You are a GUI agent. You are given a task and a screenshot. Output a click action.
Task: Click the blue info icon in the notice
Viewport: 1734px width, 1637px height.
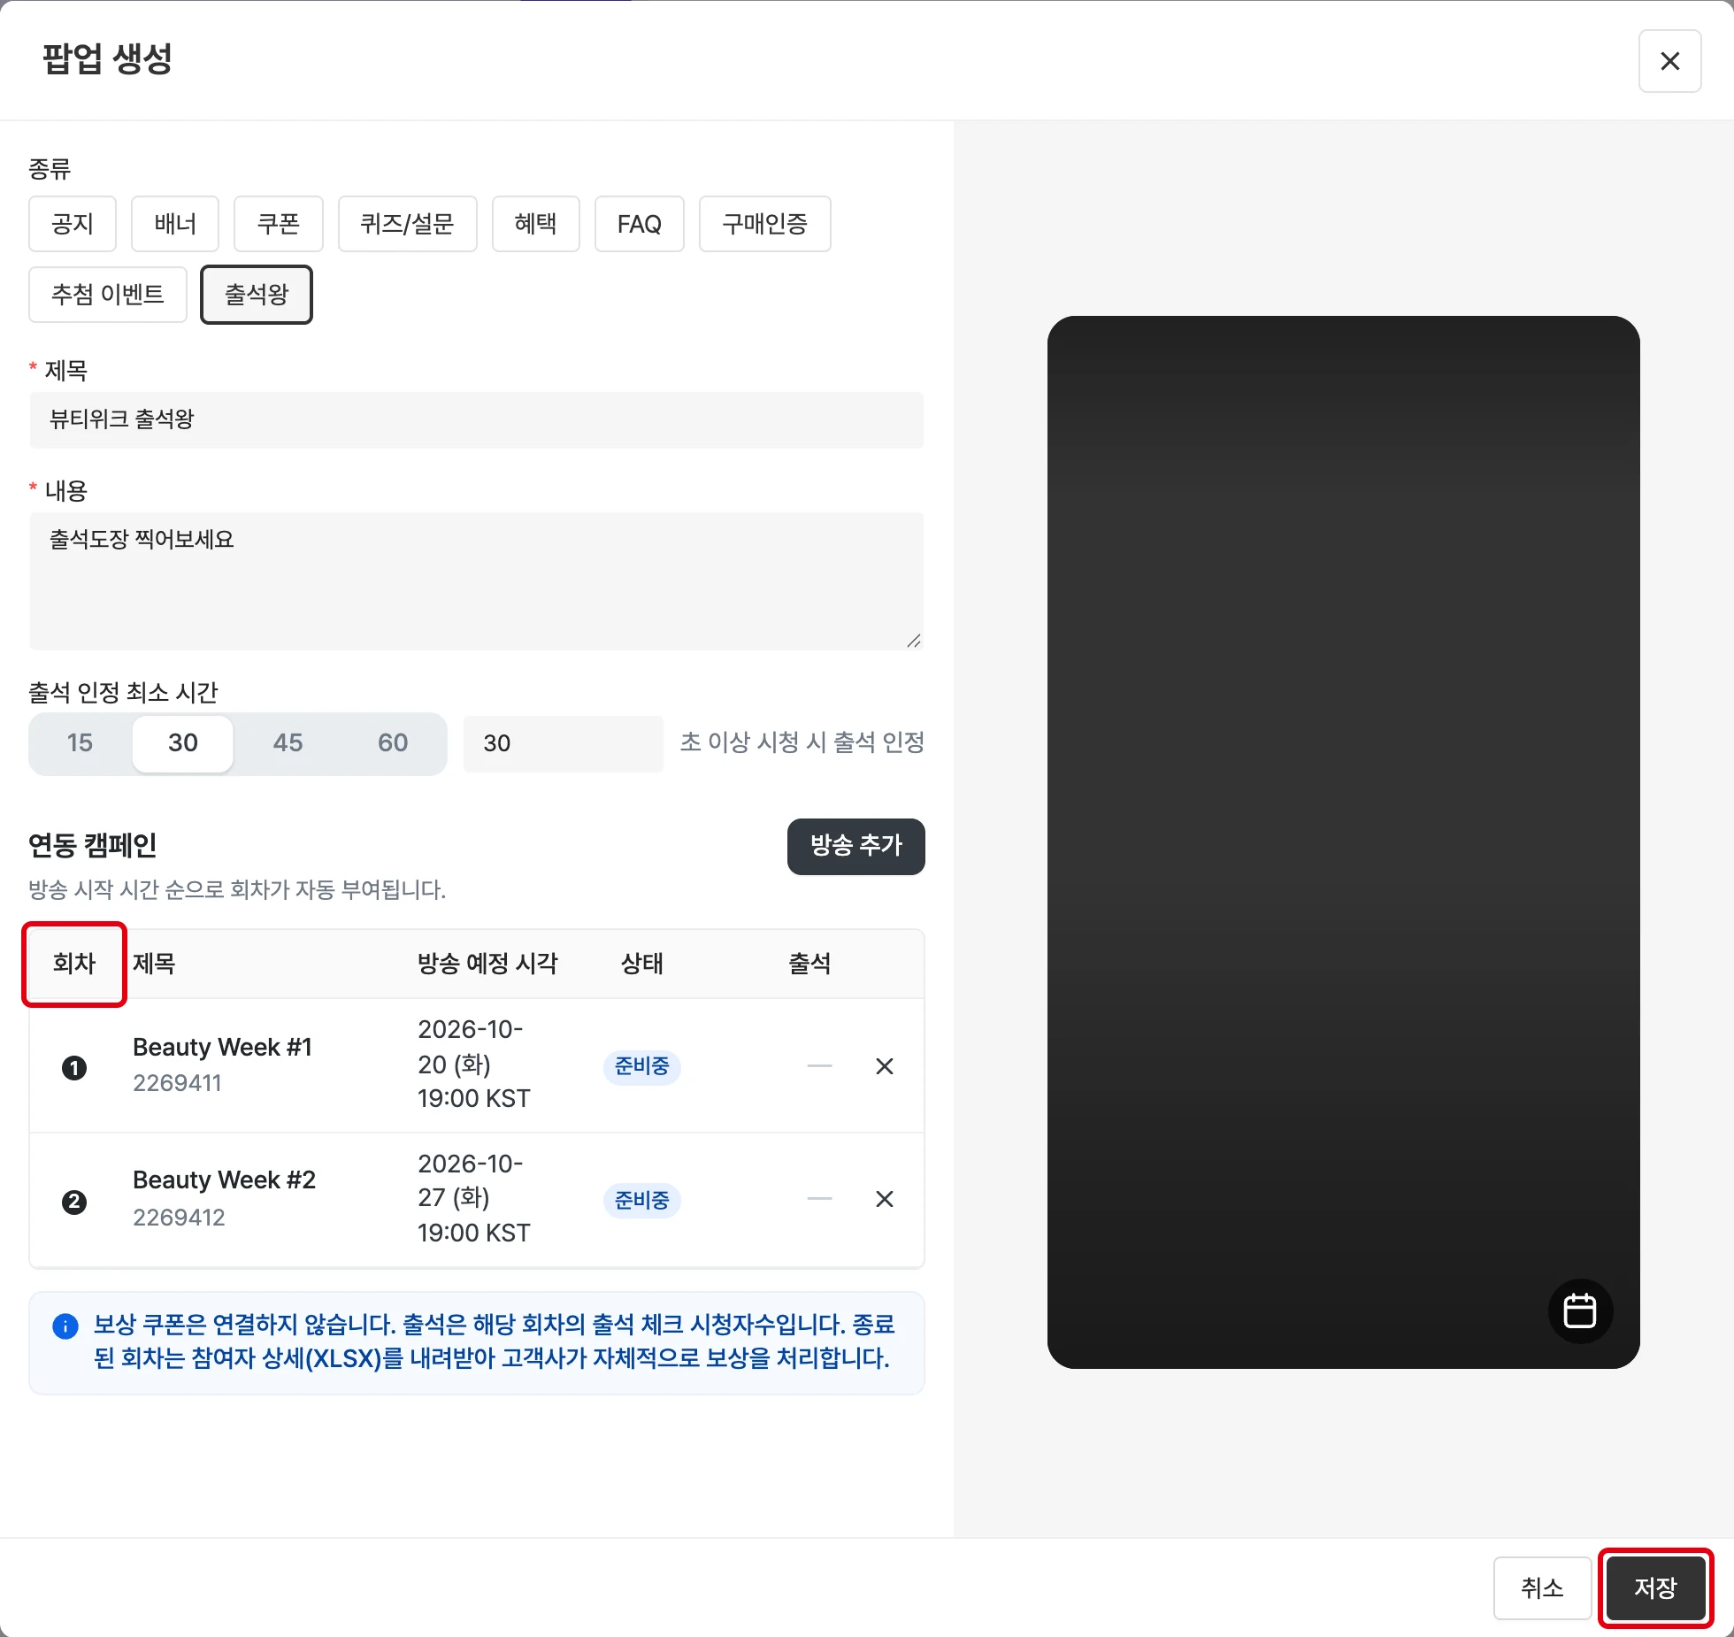tap(65, 1326)
